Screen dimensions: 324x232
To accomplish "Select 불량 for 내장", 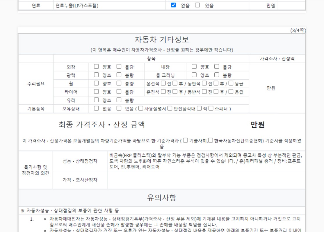I will point(217,67).
